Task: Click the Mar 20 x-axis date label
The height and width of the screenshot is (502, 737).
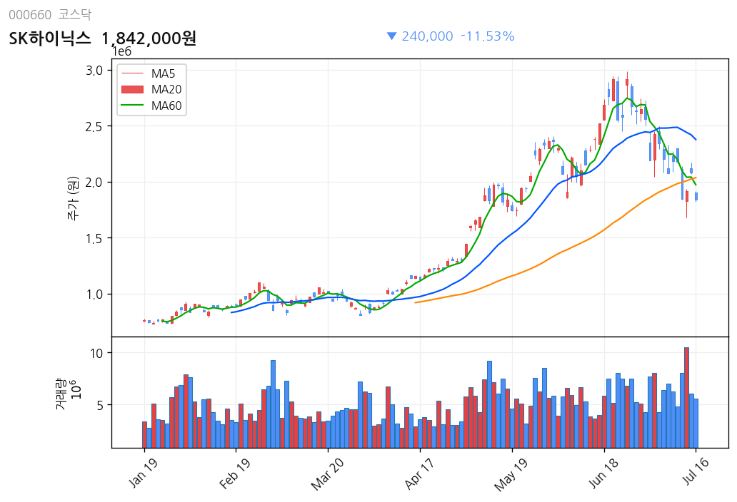Action: click(327, 473)
